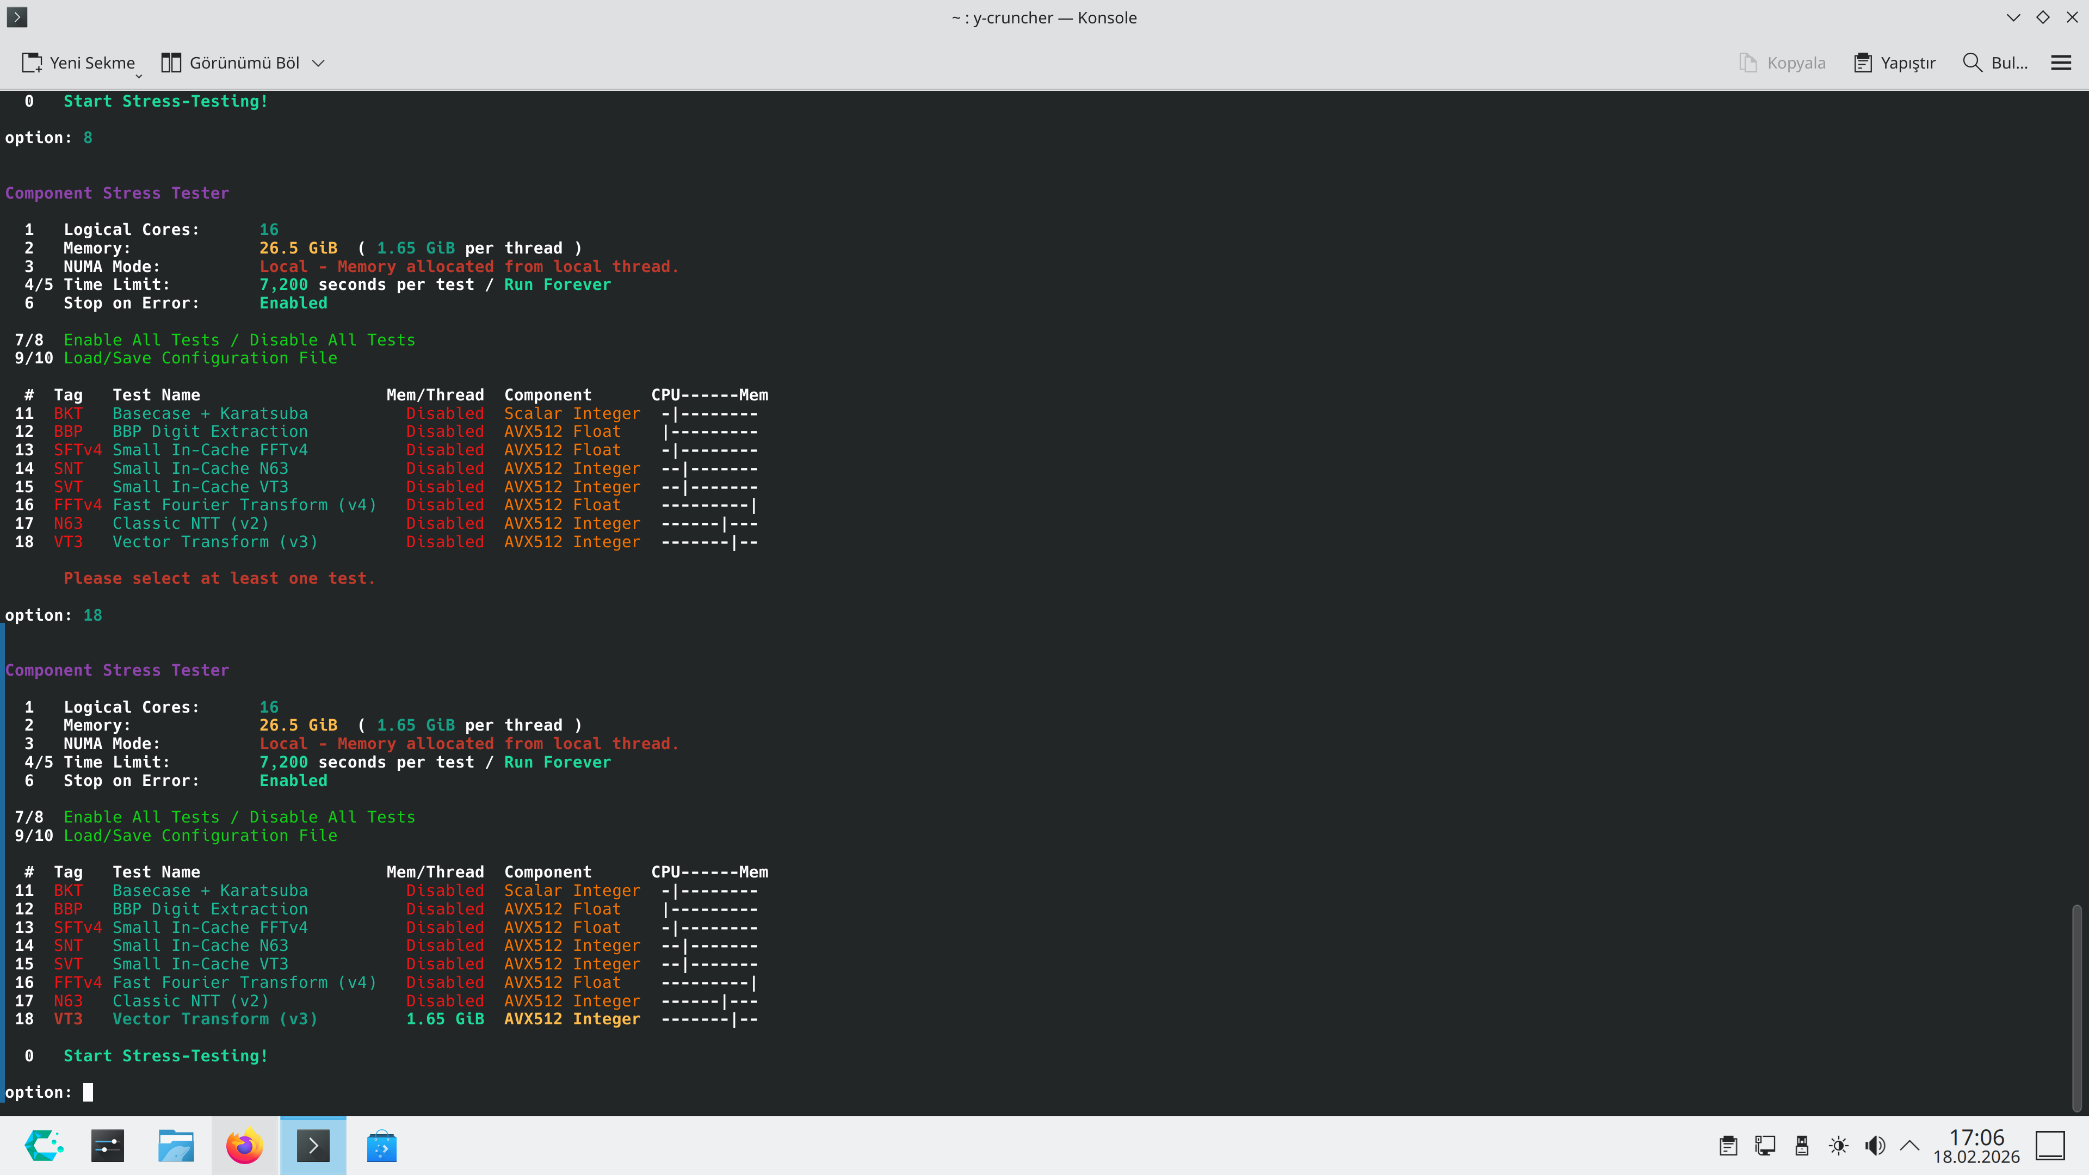2089x1175 pixels.
Task: Click the "option: 18" line
Action: (53, 615)
